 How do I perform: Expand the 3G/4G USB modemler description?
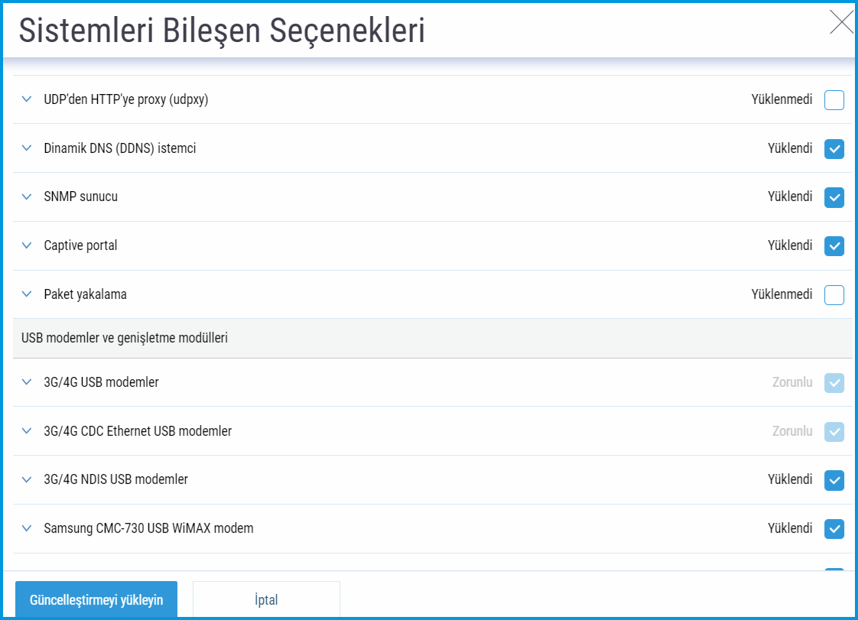click(x=28, y=382)
